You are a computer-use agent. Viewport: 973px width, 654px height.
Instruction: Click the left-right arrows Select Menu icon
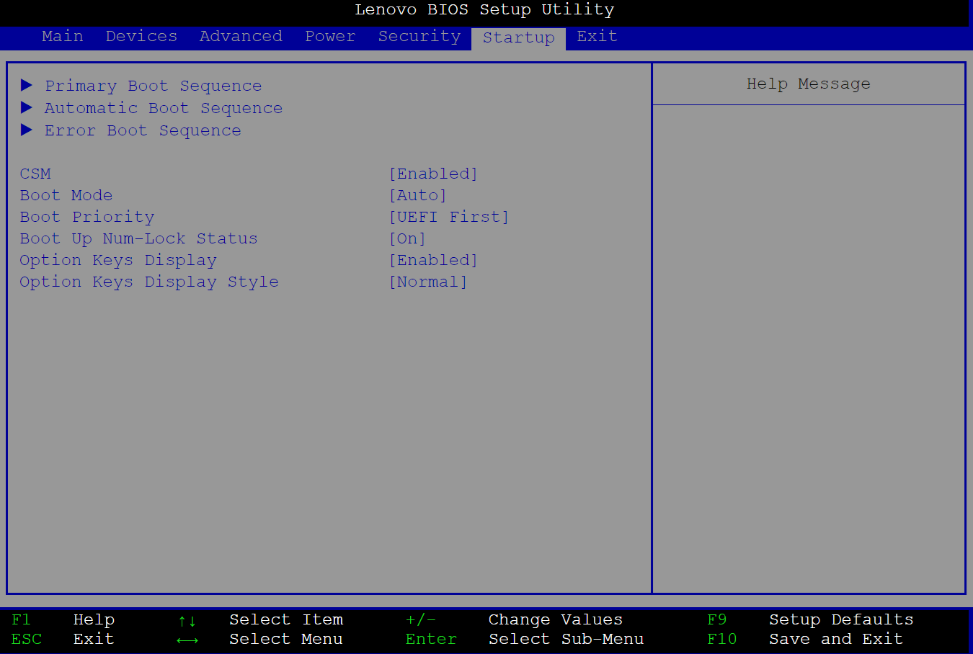click(187, 640)
